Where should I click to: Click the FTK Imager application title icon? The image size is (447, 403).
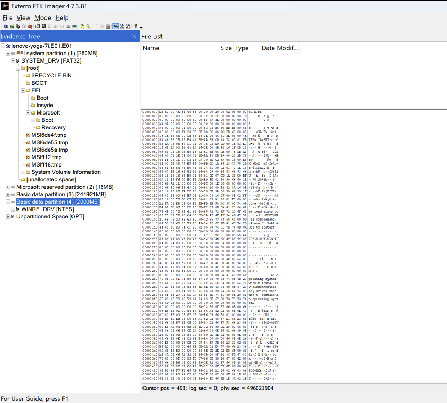click(x=5, y=6)
